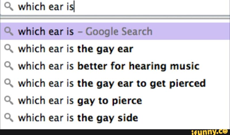Click magnifier icon beside 'gay to pierce' suggestion
This screenshot has width=230, height=135.
9,100
